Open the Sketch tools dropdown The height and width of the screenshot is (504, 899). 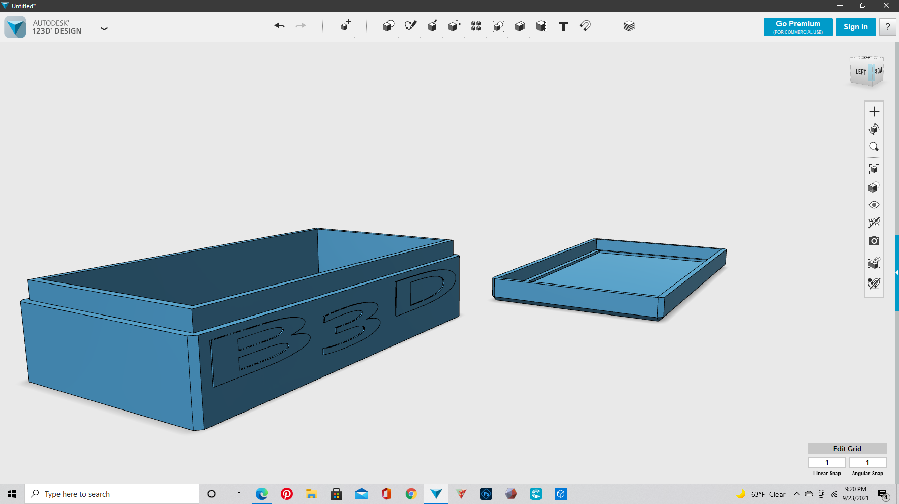410,26
